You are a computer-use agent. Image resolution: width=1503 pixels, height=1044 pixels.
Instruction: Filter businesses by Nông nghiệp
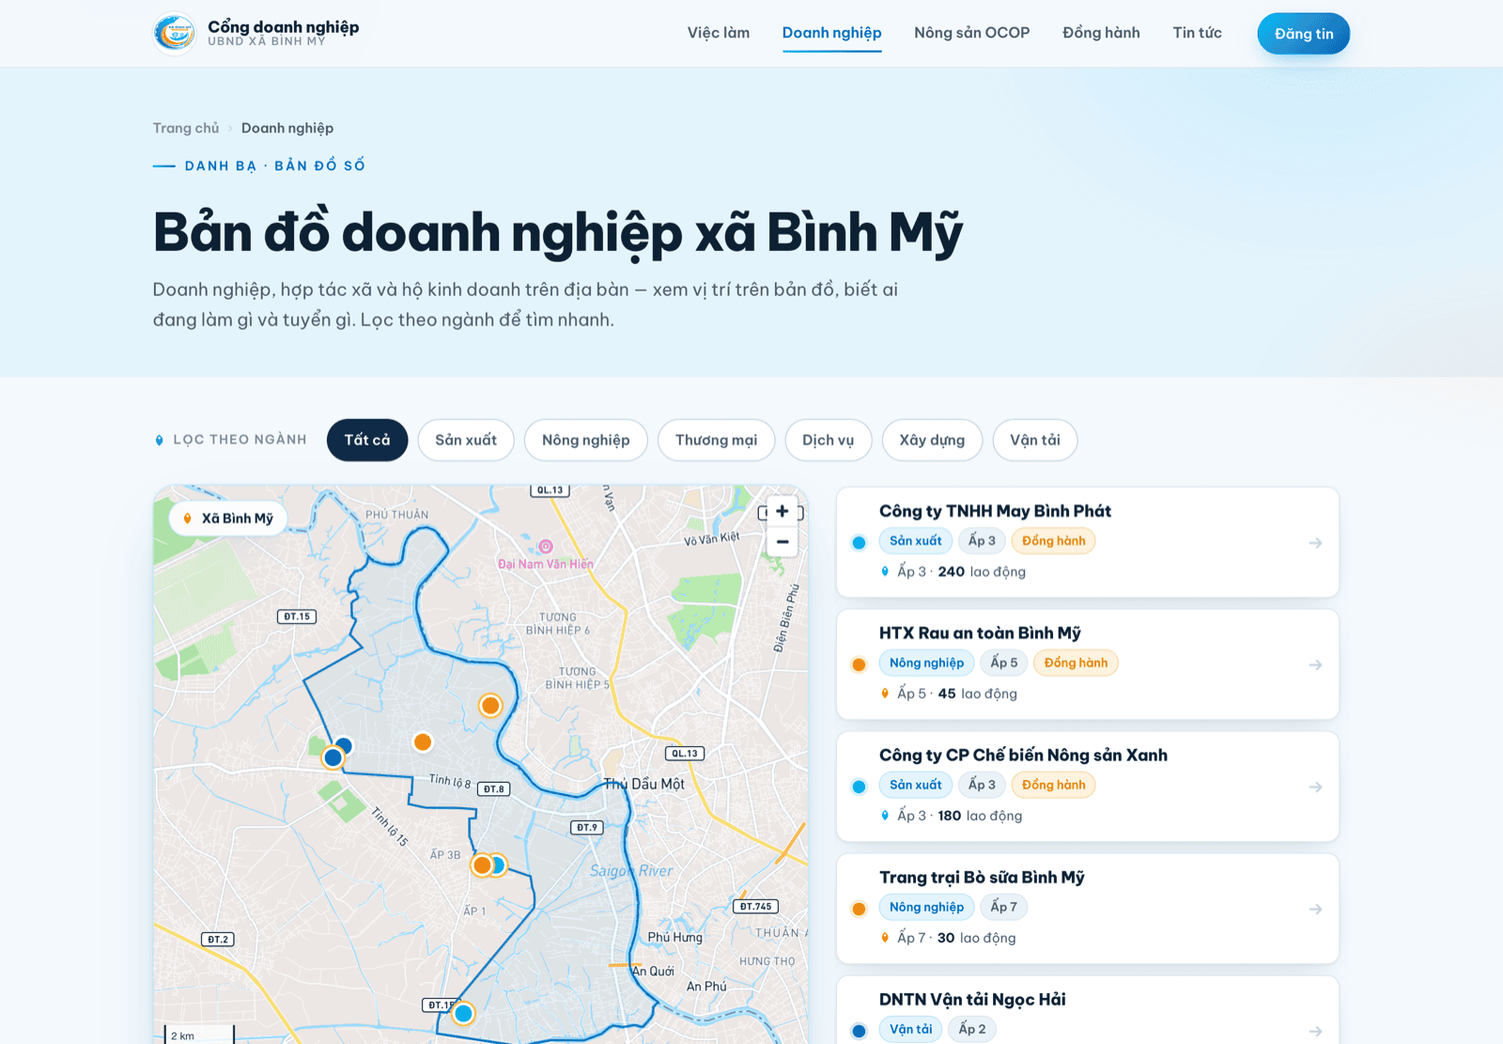586,440
